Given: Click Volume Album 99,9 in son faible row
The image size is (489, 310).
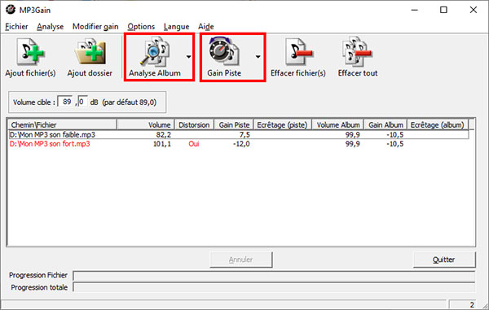Looking at the screenshot, I should pyautogui.click(x=352, y=135).
